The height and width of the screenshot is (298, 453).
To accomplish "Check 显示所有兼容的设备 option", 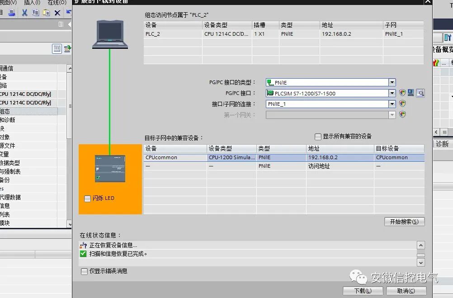I will coord(318,136).
